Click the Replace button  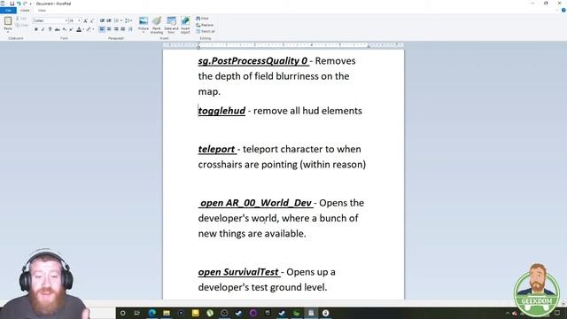205,25
